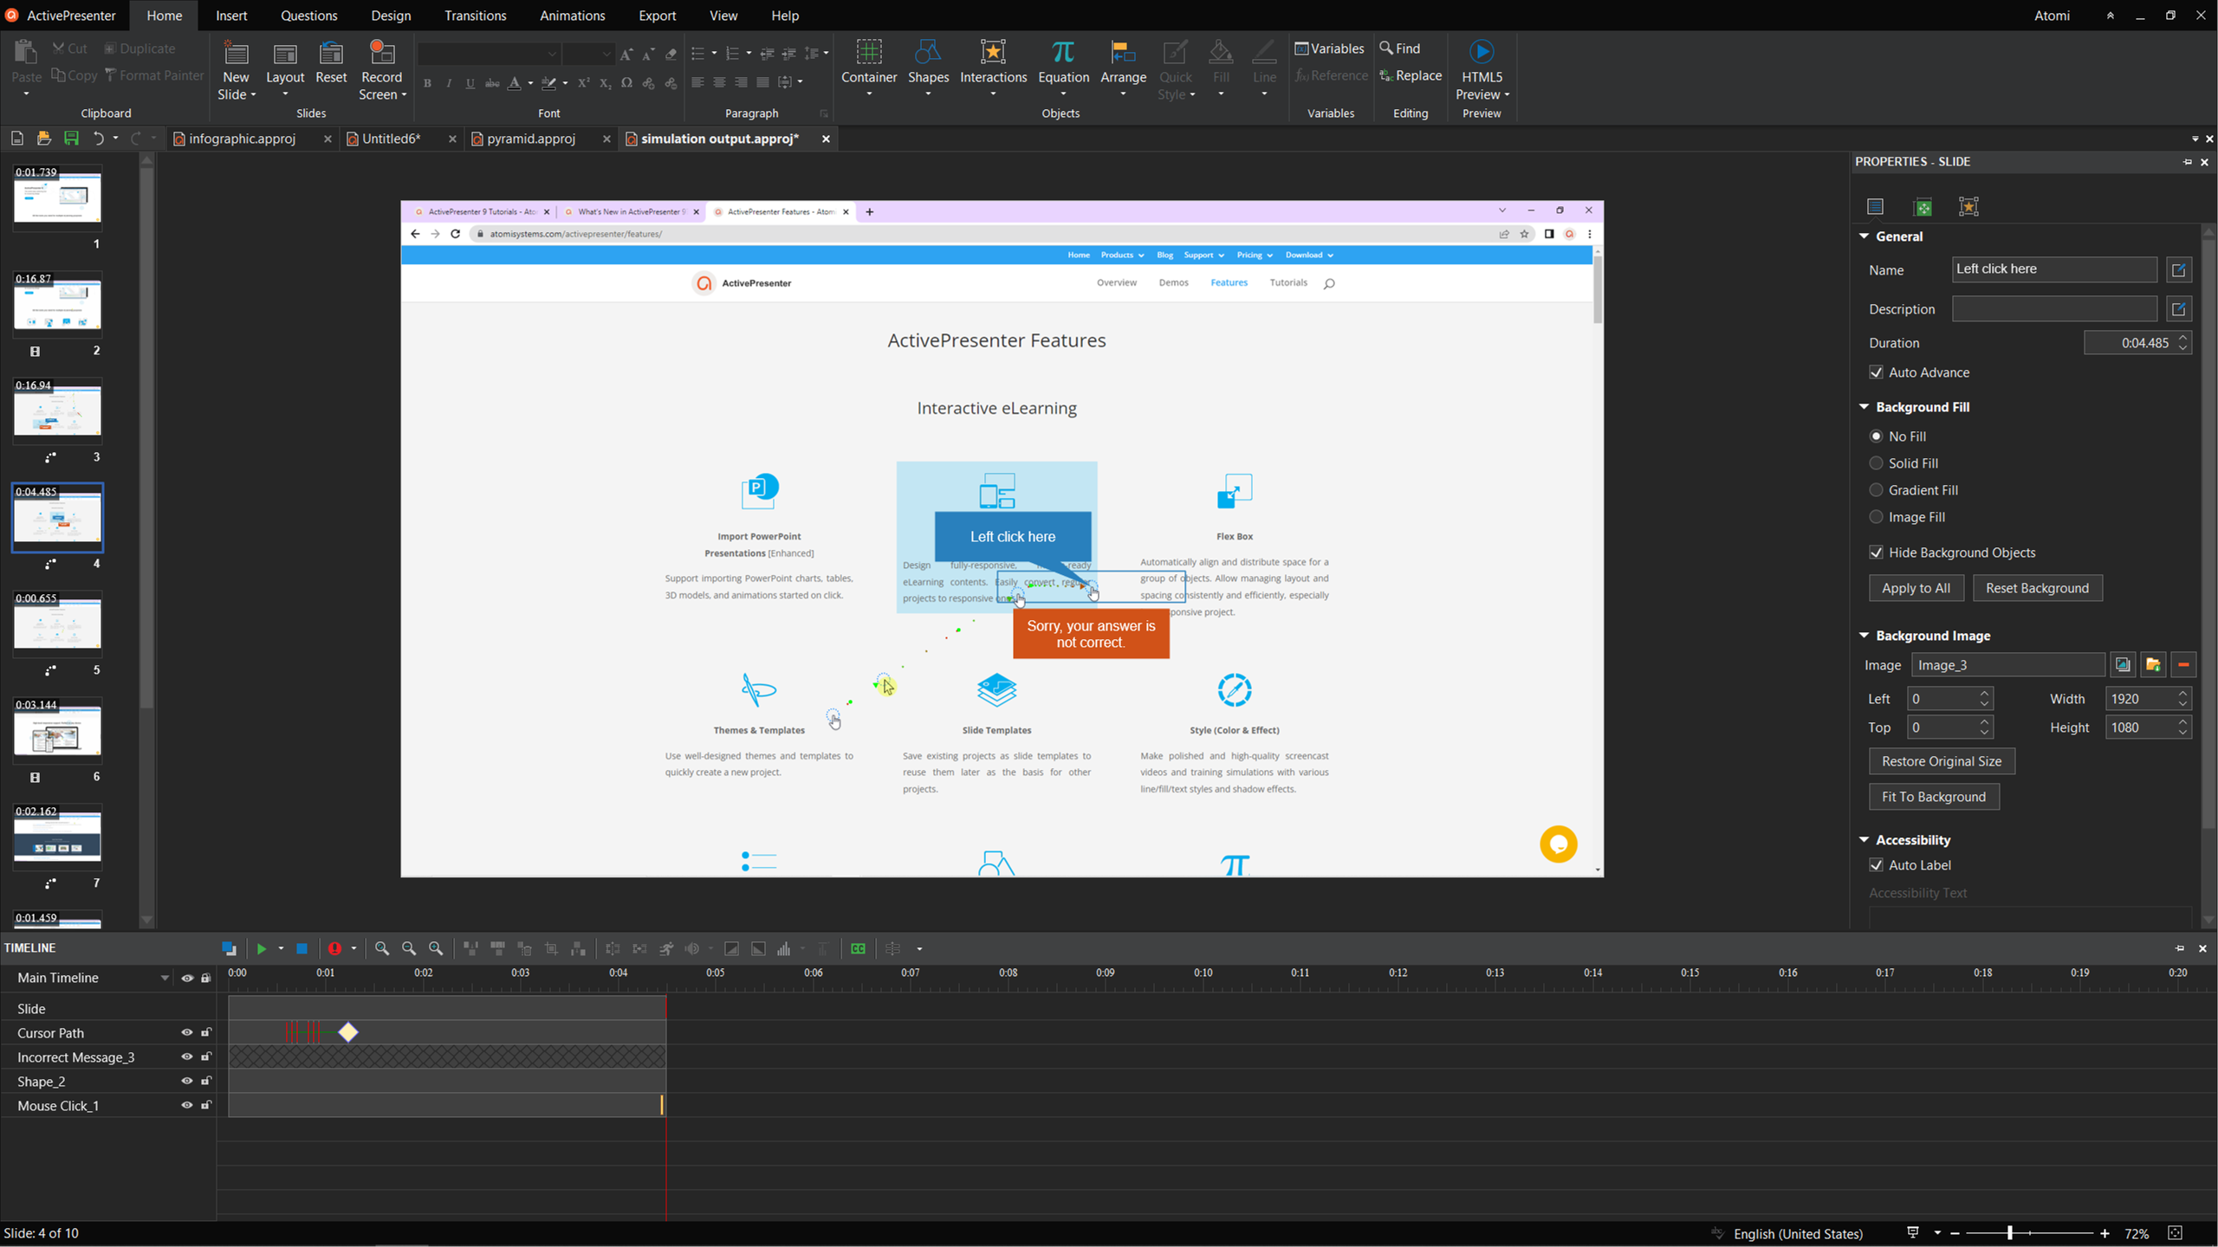The height and width of the screenshot is (1247, 2218).
Task: Open the Size & Properties tab icon
Action: point(1922,207)
